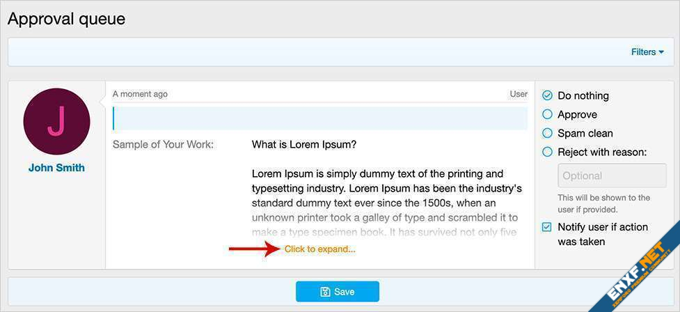Click the 'A moment ago' timestamp
Image resolution: width=680 pixels, height=312 pixels.
coord(140,94)
